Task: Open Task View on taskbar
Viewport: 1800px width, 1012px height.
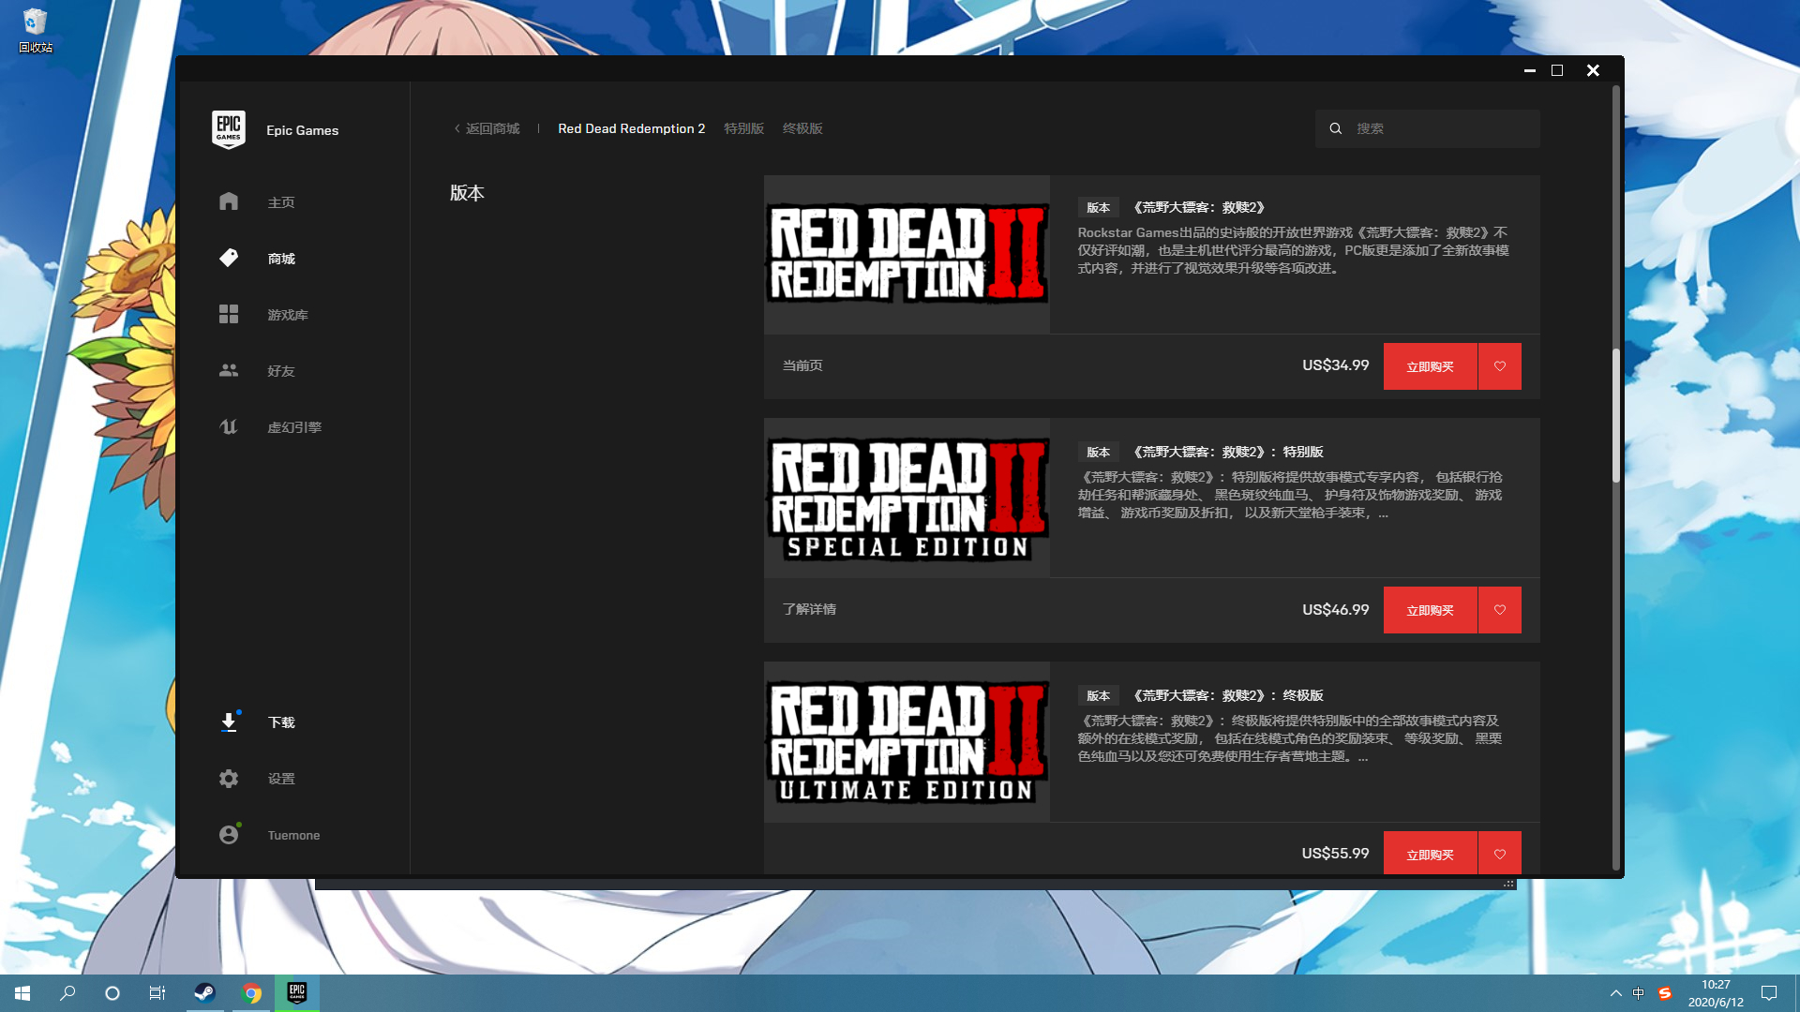Action: pyautogui.click(x=157, y=993)
